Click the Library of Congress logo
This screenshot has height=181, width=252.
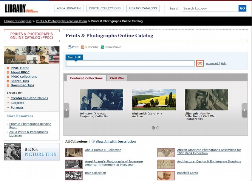(x=21, y=8)
